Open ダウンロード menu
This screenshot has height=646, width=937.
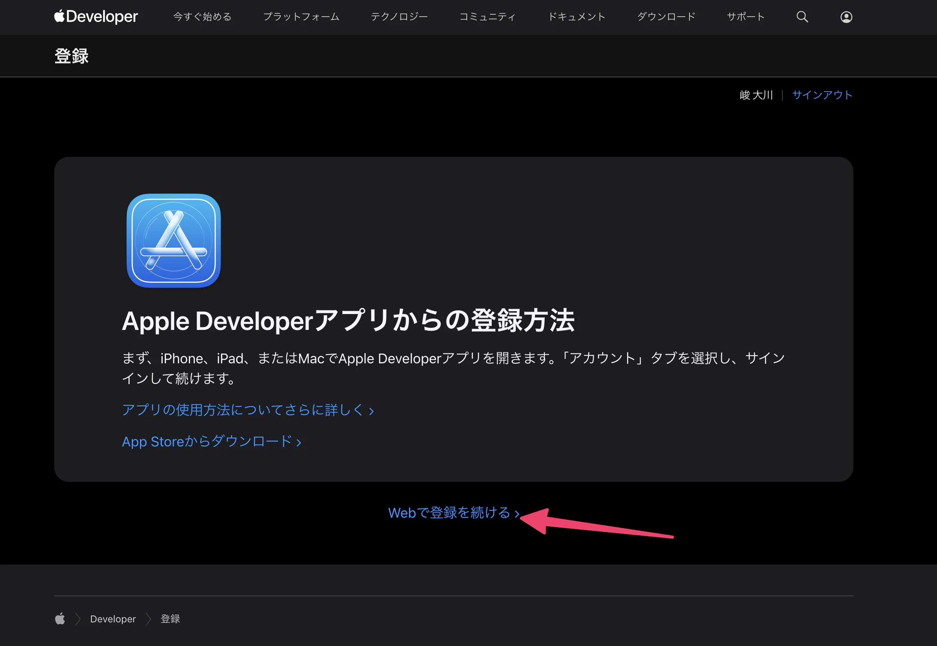coord(666,17)
